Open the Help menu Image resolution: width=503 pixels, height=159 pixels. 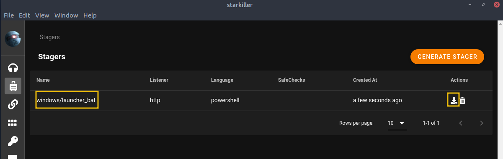[x=90, y=15]
